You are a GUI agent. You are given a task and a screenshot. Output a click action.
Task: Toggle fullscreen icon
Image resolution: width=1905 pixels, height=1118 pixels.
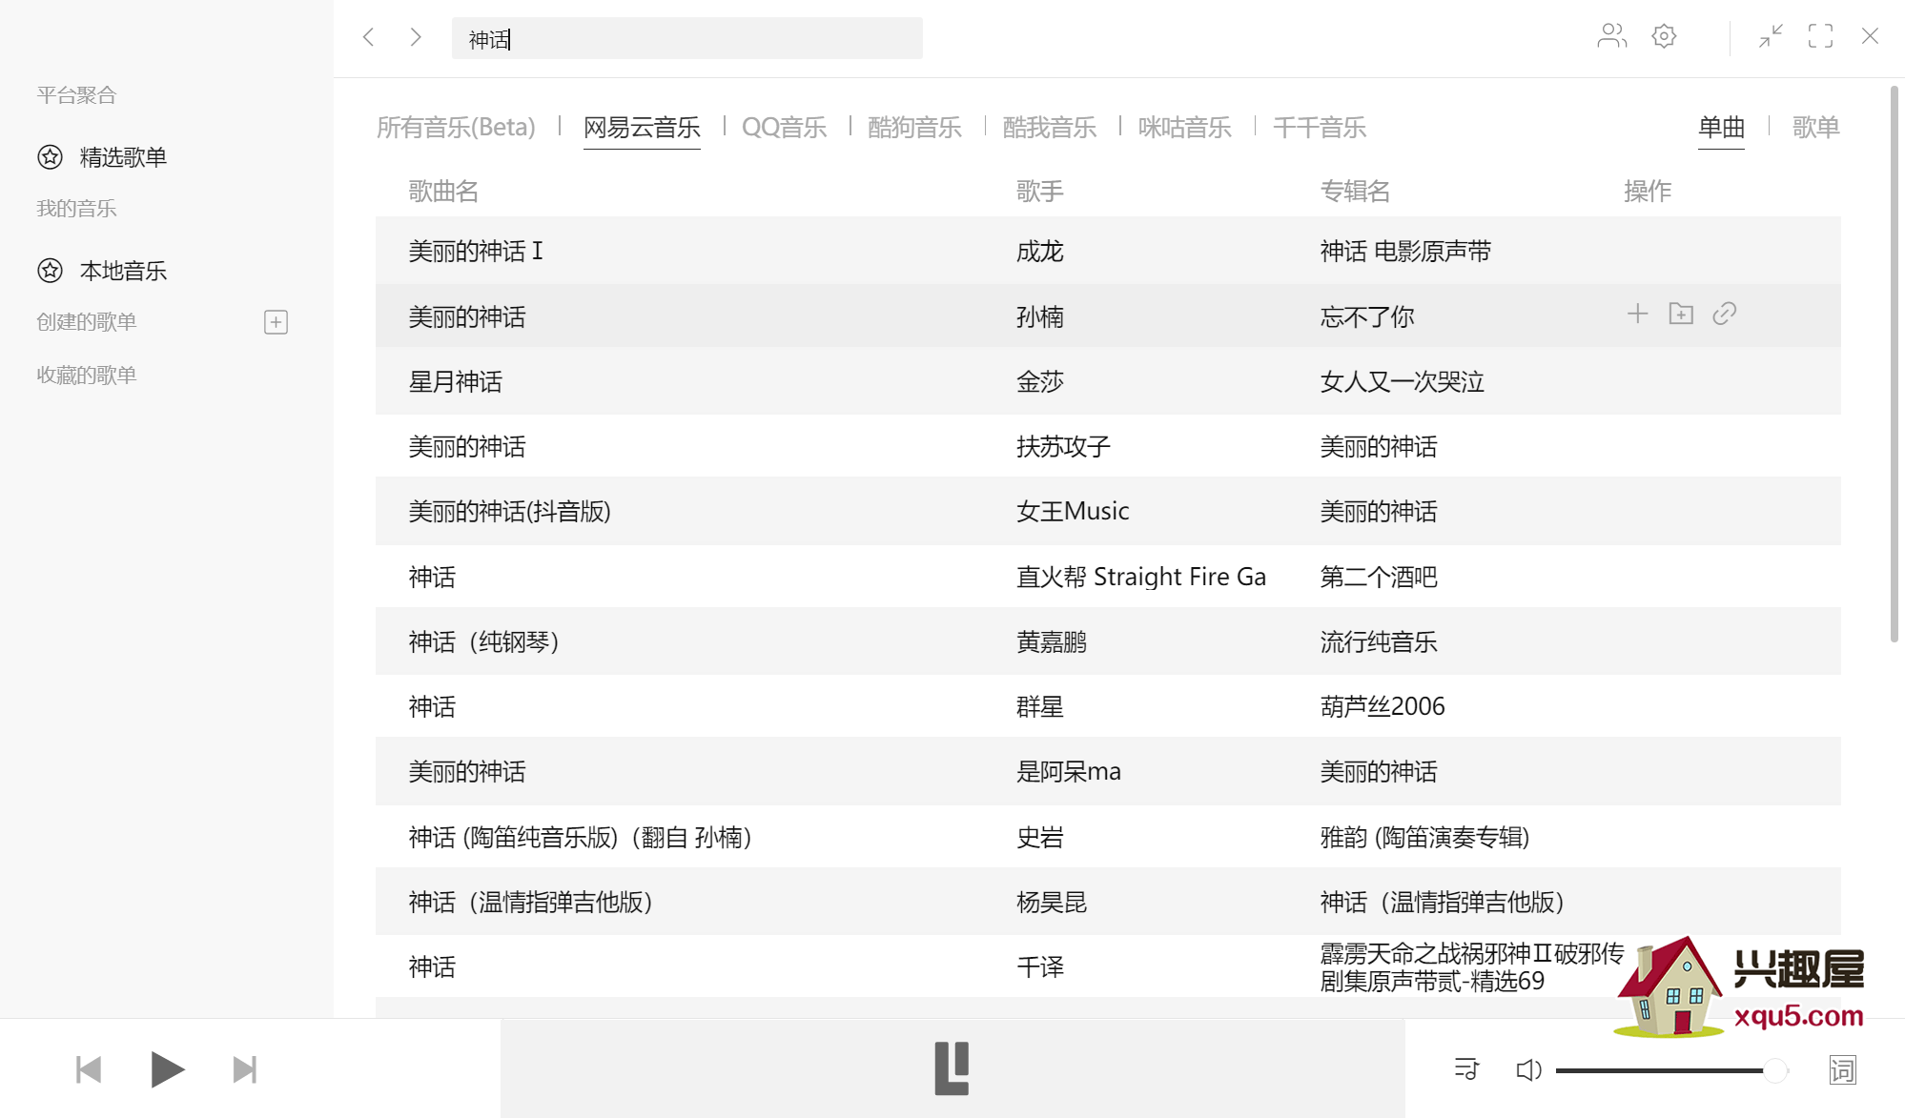coord(1820,36)
